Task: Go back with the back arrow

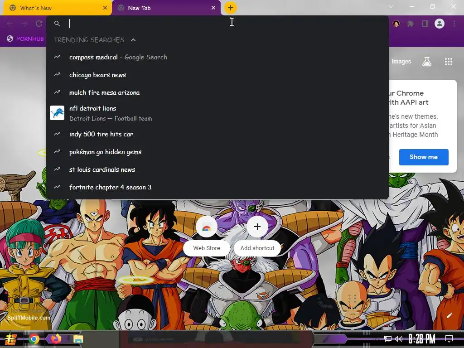Action: [x=10, y=24]
